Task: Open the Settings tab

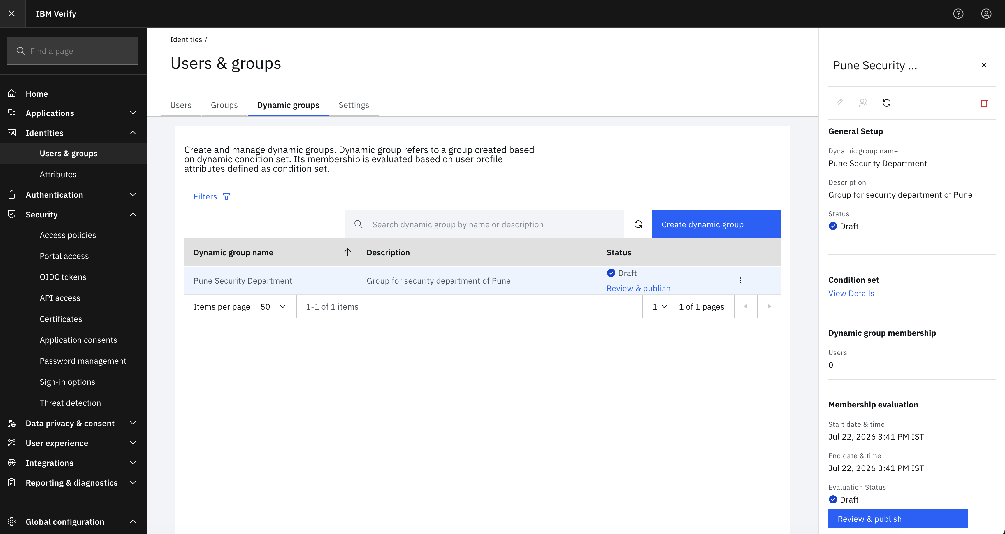Action: point(354,105)
